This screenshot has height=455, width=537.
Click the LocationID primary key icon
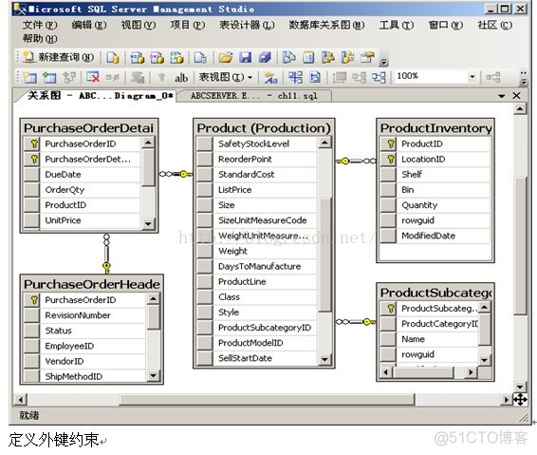coord(390,159)
